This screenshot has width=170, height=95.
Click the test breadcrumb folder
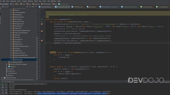54,4
